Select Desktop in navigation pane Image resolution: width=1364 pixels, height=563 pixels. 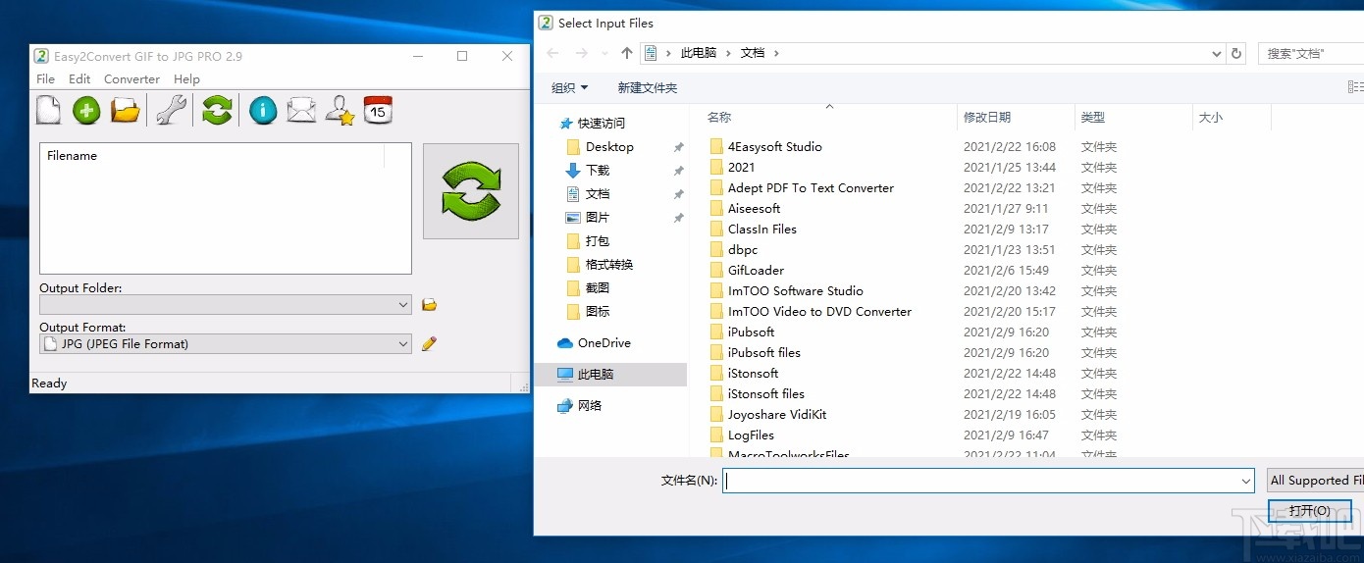coord(609,147)
